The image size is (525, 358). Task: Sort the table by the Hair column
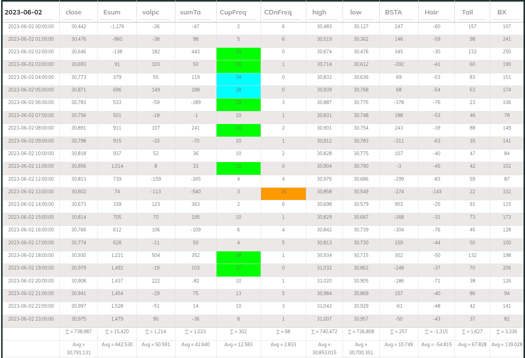[430, 12]
